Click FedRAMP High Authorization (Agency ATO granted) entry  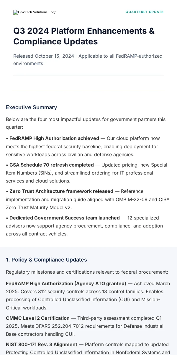point(88,296)
